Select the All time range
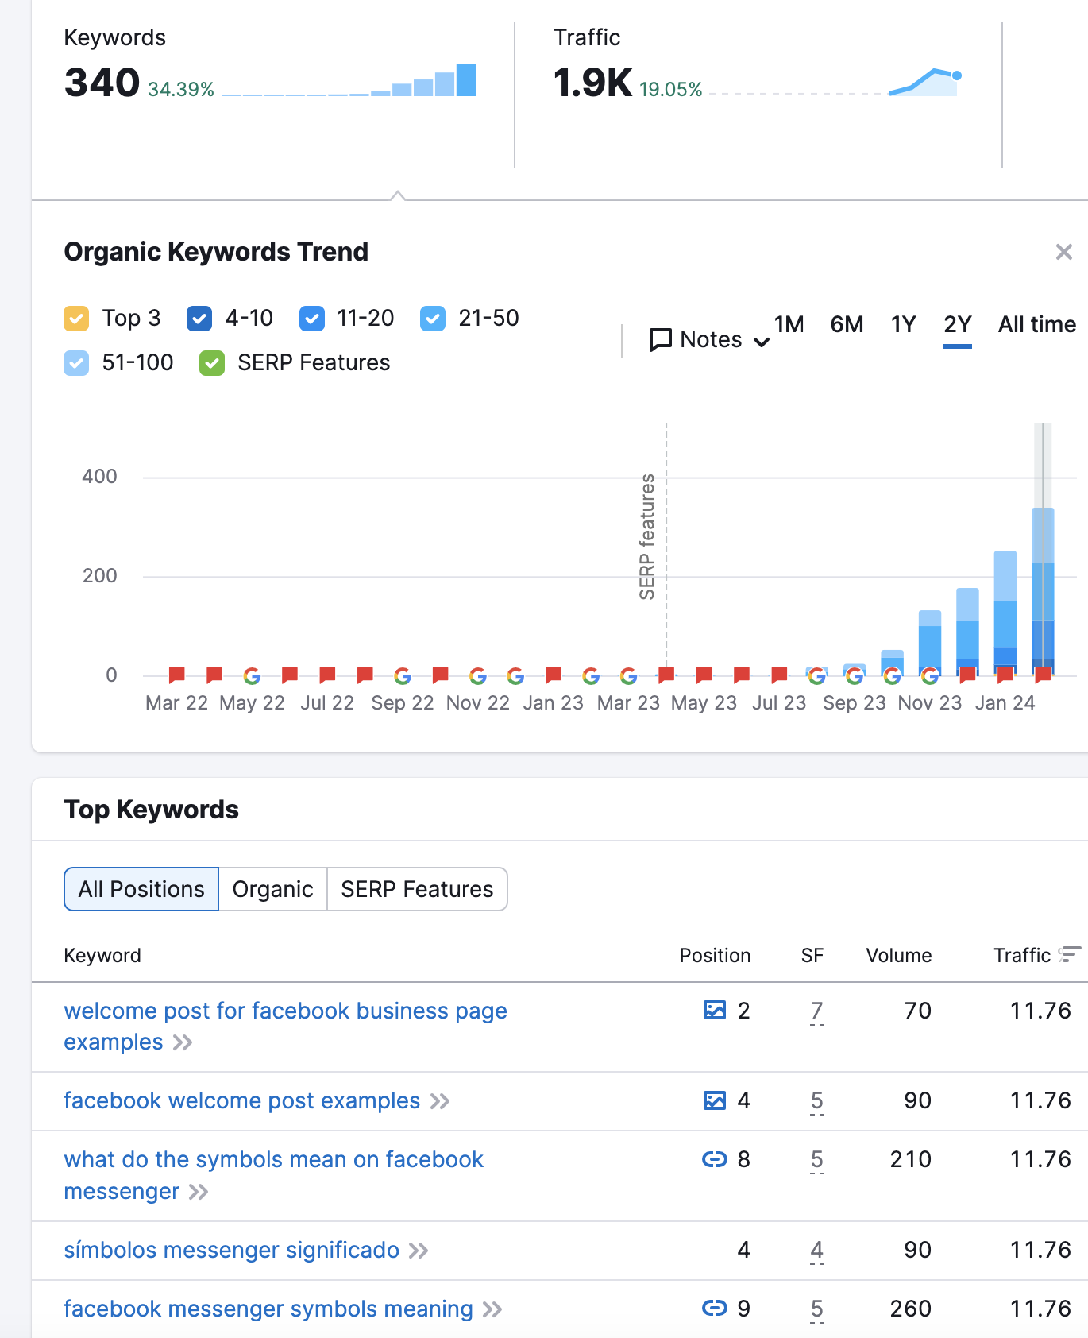 click(x=1036, y=324)
